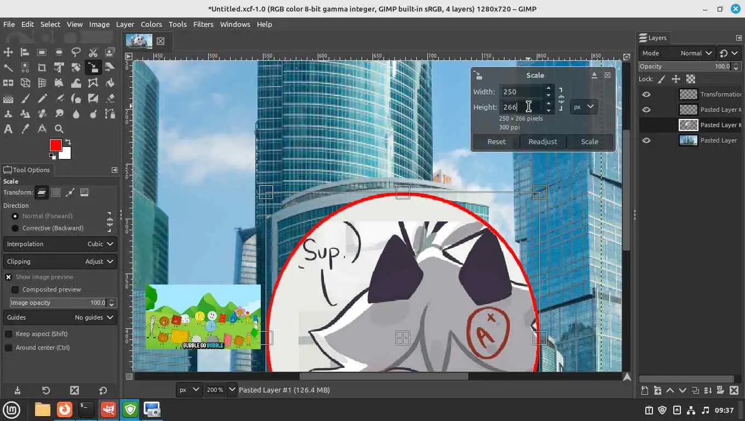The width and height of the screenshot is (745, 421).
Task: Select the Gradient tool
Action: pyautogui.click(x=8, y=99)
